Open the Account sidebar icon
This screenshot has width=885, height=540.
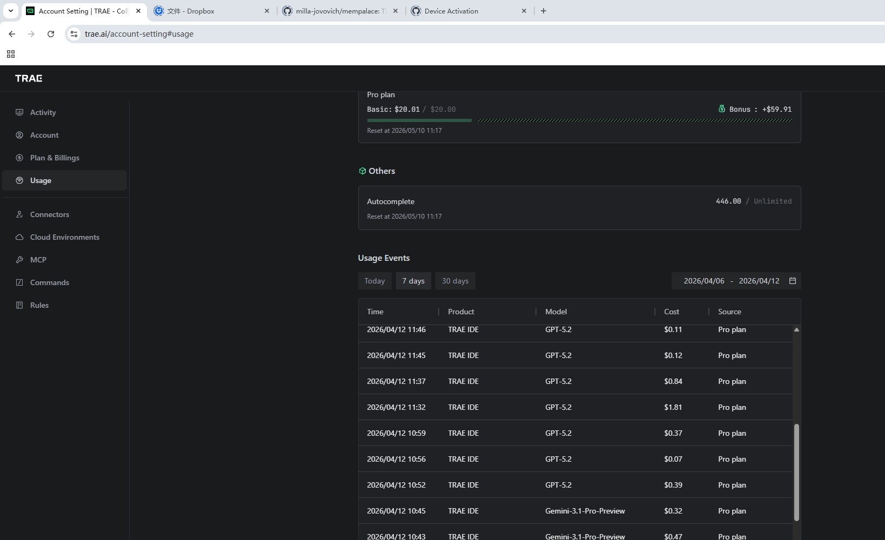(x=19, y=135)
